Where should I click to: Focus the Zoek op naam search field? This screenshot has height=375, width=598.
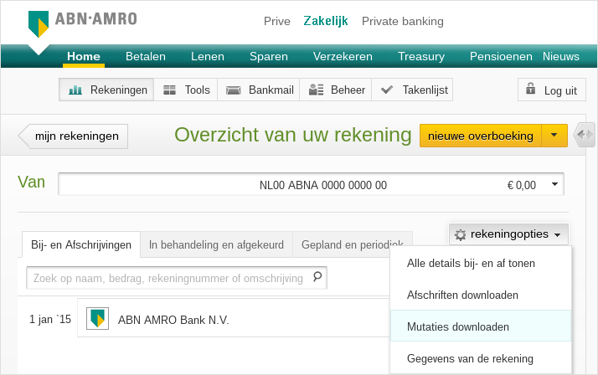[x=177, y=278]
